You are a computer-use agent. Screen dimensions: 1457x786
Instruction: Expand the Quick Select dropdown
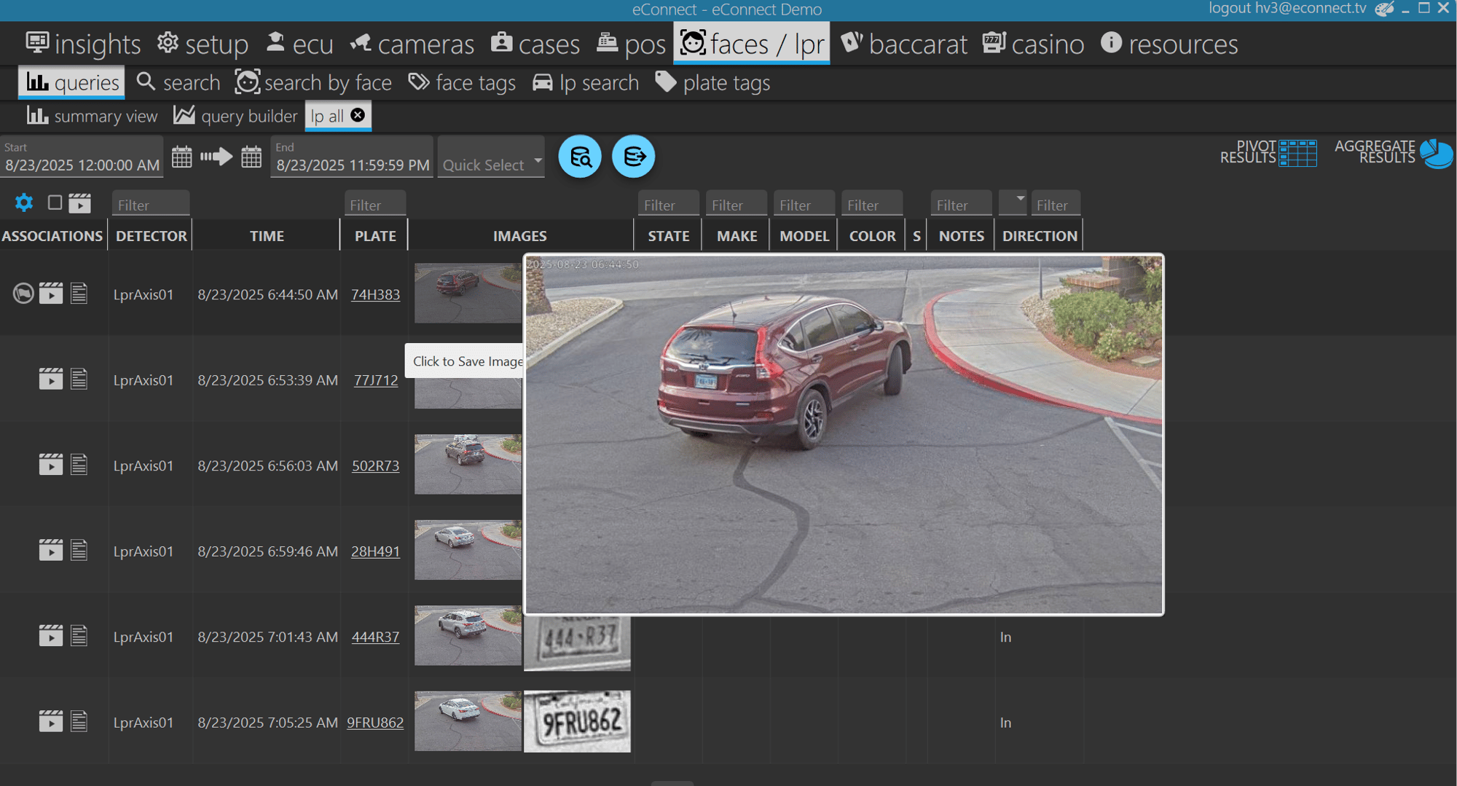[537, 161]
